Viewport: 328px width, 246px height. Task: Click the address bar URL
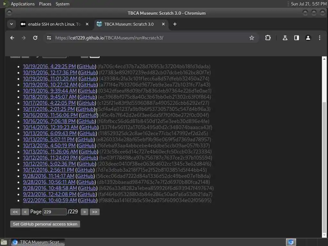pos(109,38)
